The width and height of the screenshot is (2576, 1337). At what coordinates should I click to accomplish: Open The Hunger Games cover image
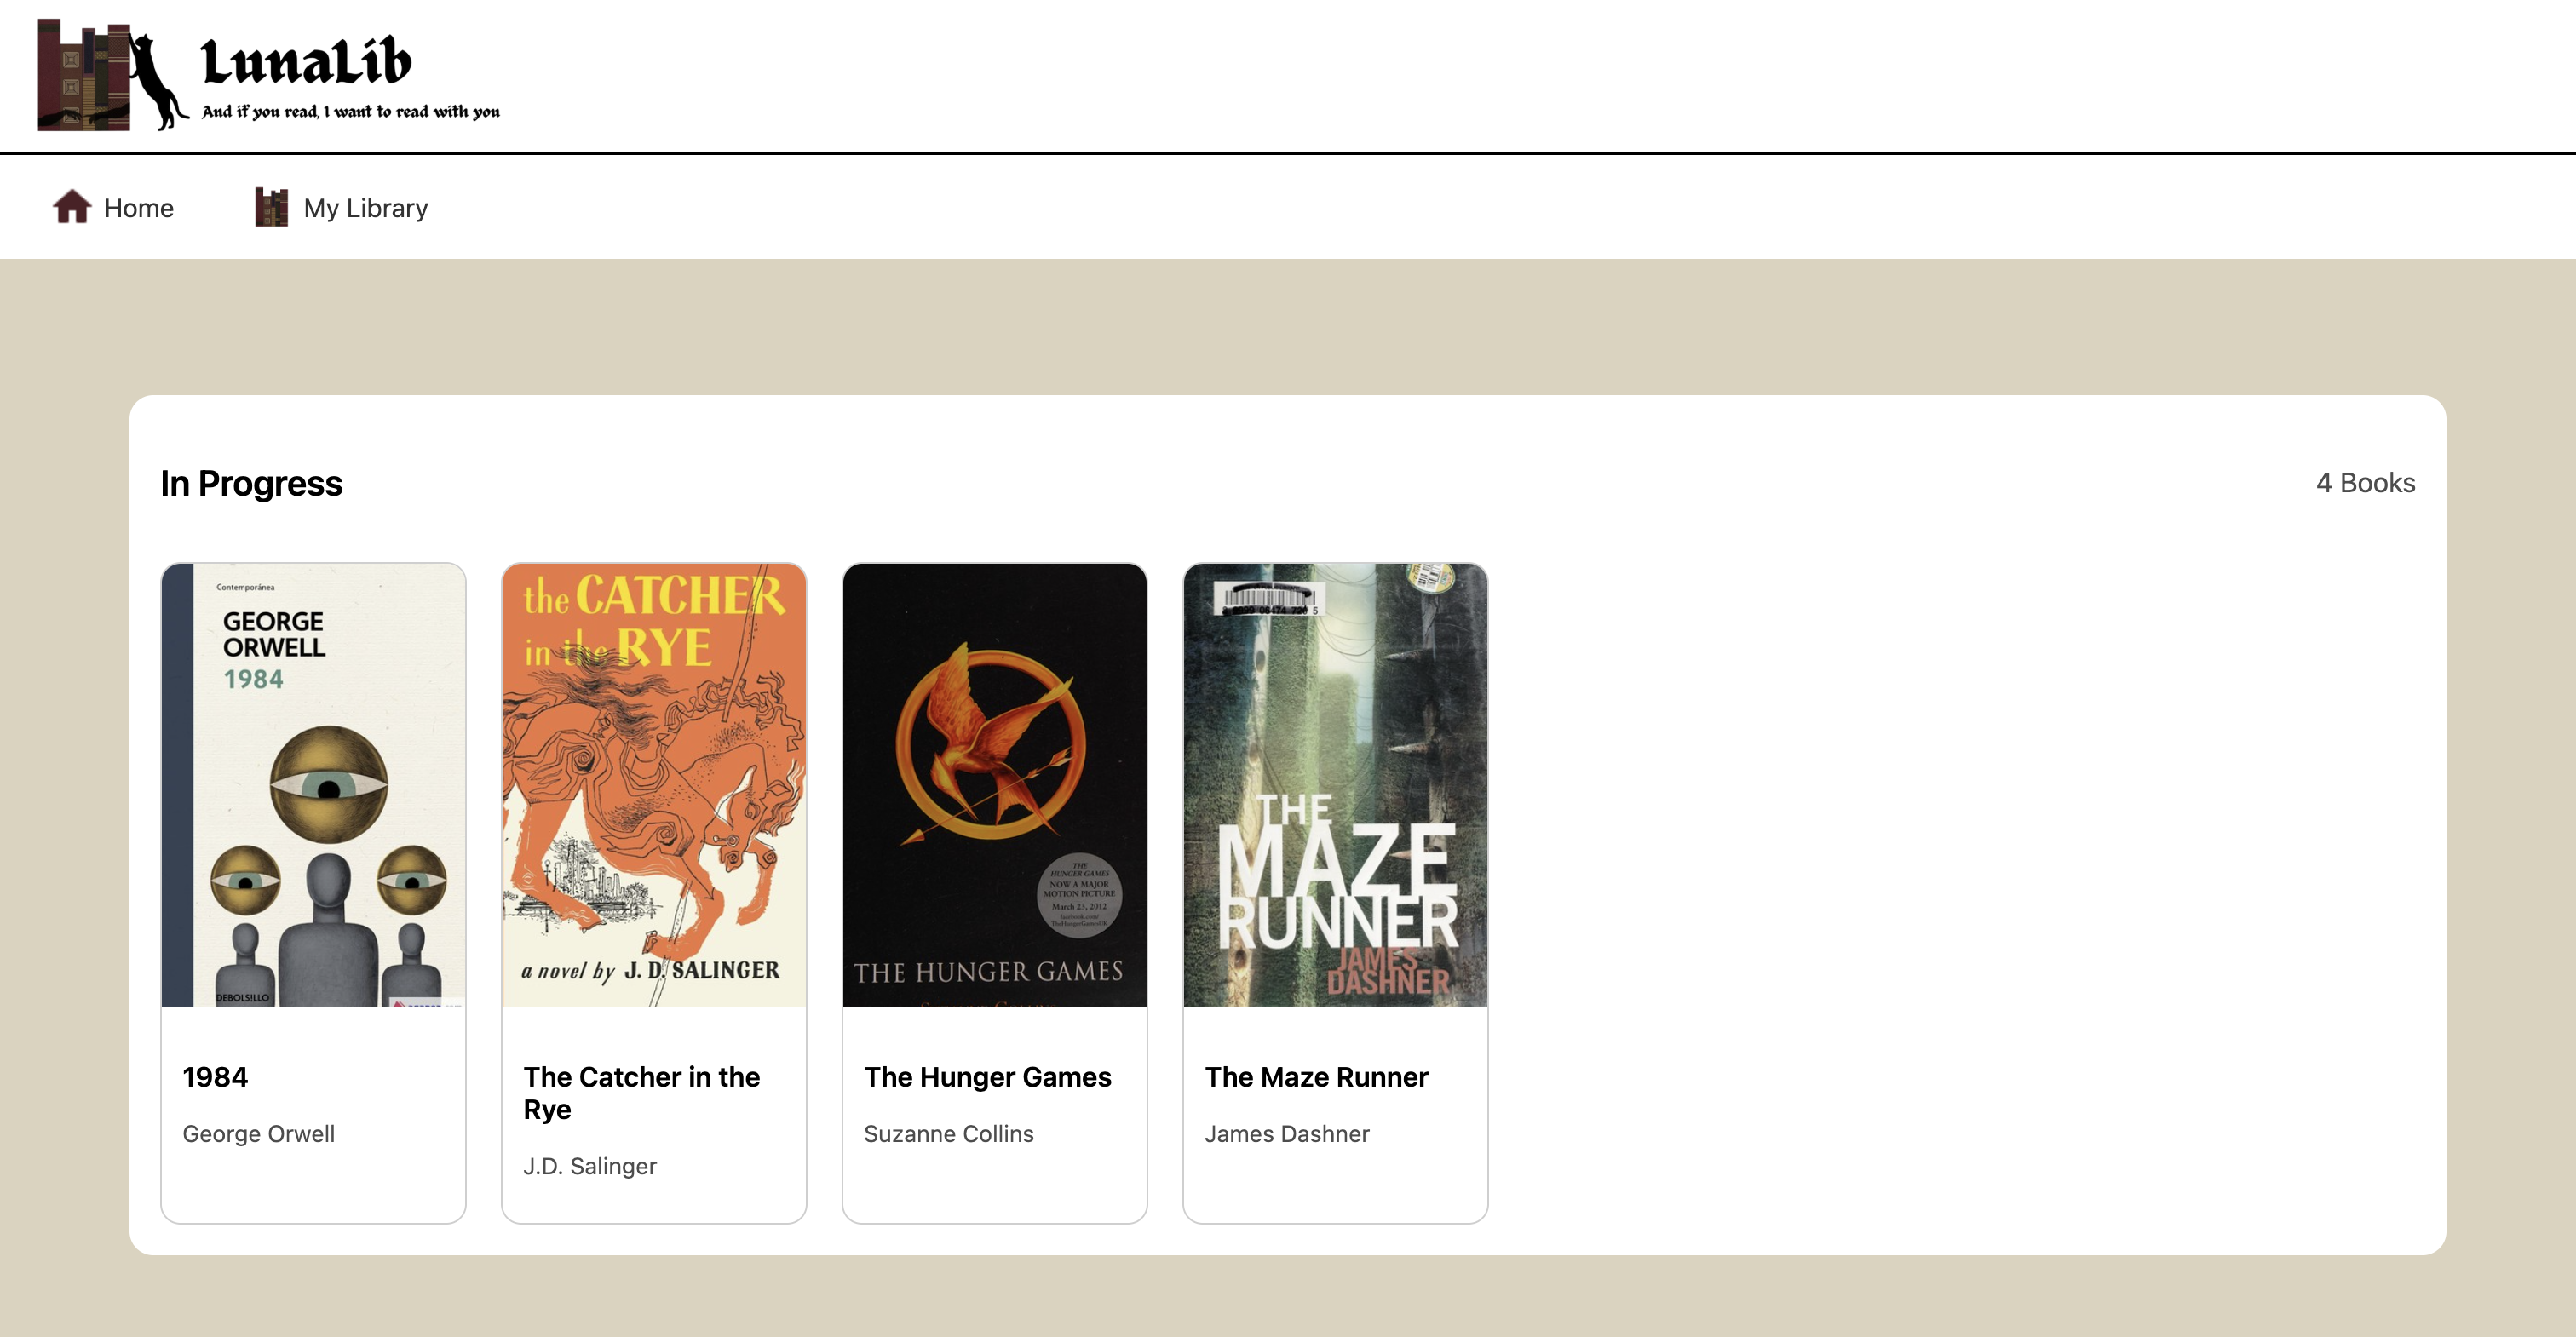[994, 784]
